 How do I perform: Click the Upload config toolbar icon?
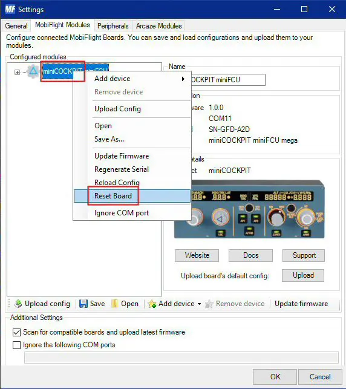click(x=18, y=304)
